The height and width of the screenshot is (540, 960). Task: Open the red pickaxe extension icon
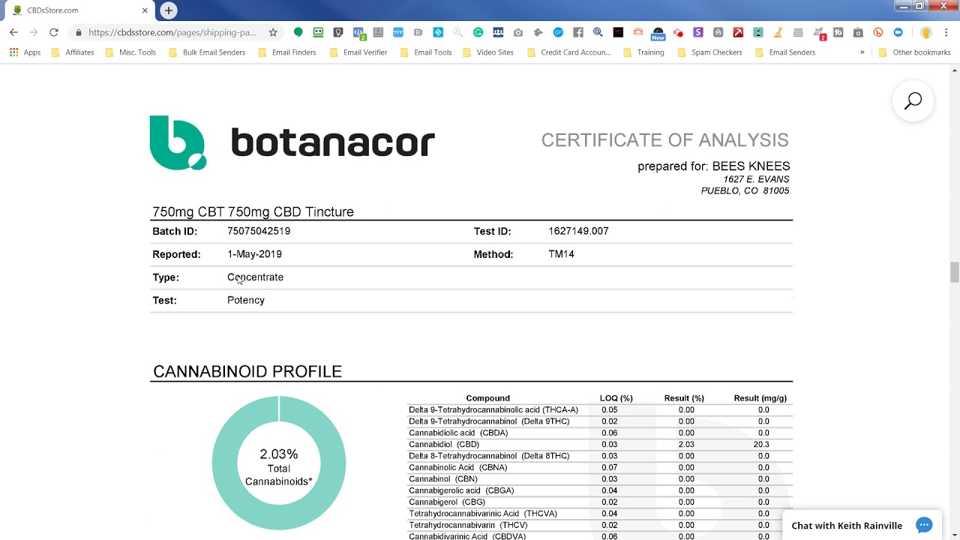click(x=738, y=32)
